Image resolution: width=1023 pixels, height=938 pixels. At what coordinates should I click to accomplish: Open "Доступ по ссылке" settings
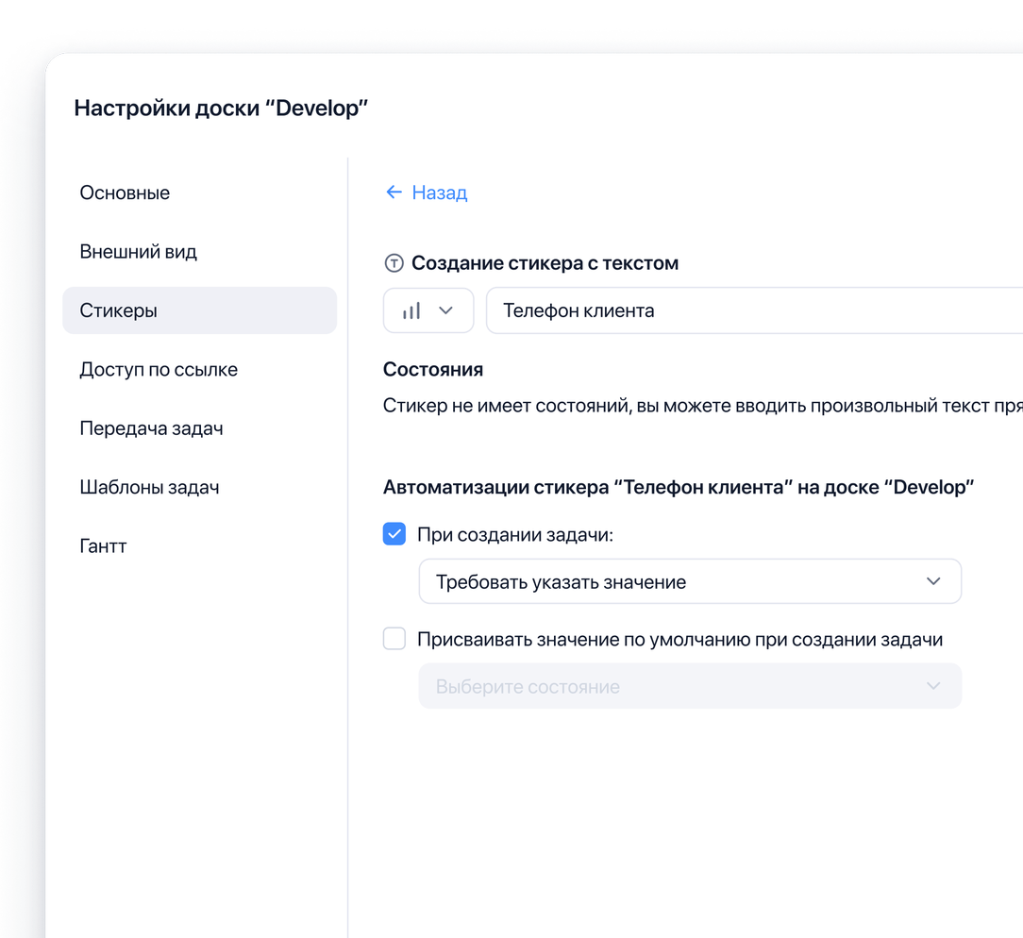(x=158, y=369)
